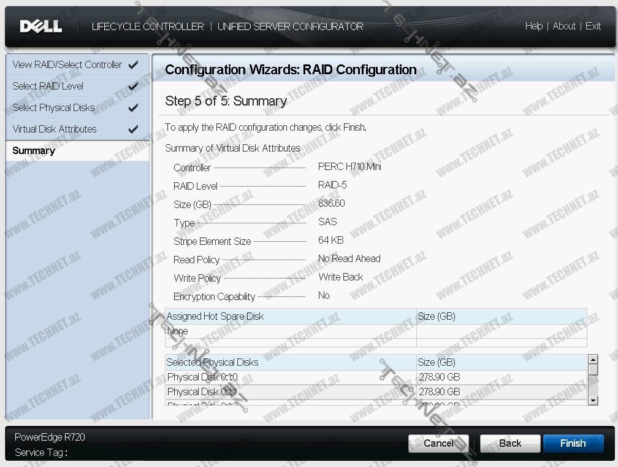Screen dimensions: 618x467
Task: Select the Summary step in sidebar
Action: 34,151
